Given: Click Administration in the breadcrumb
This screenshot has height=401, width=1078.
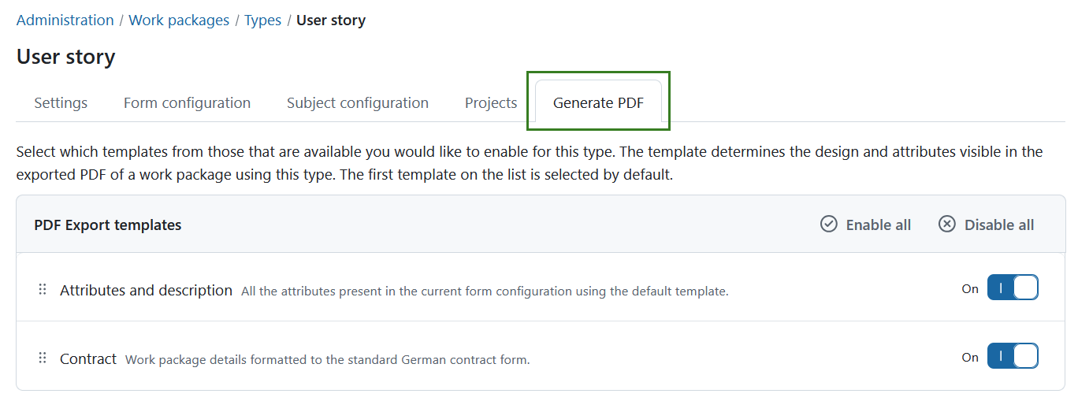Looking at the screenshot, I should (x=65, y=20).
